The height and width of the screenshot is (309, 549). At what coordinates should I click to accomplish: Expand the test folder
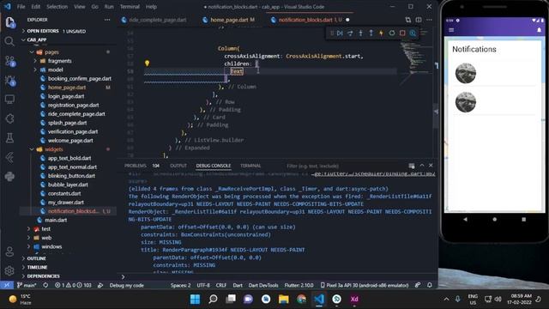[x=45, y=229]
